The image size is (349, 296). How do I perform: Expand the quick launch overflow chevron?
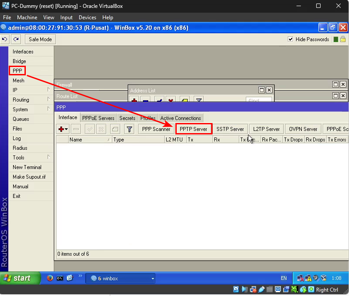[80, 276]
